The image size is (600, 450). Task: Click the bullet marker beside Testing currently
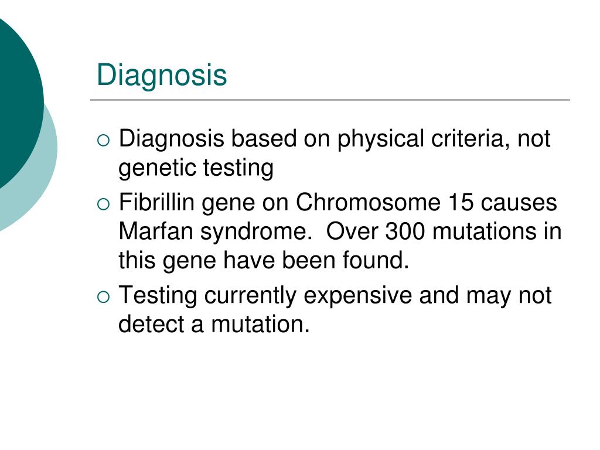(103, 297)
